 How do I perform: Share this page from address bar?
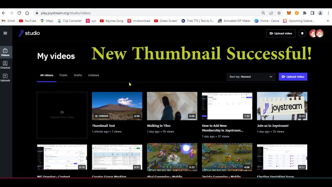(x=271, y=13)
